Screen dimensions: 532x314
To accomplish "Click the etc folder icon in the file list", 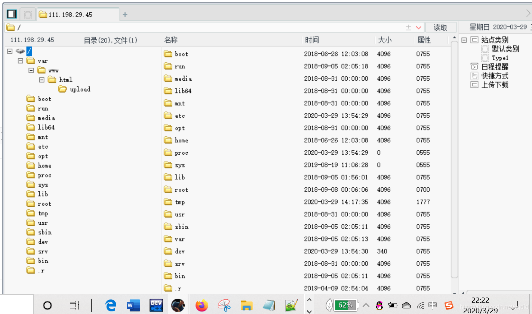I will 168,116.
